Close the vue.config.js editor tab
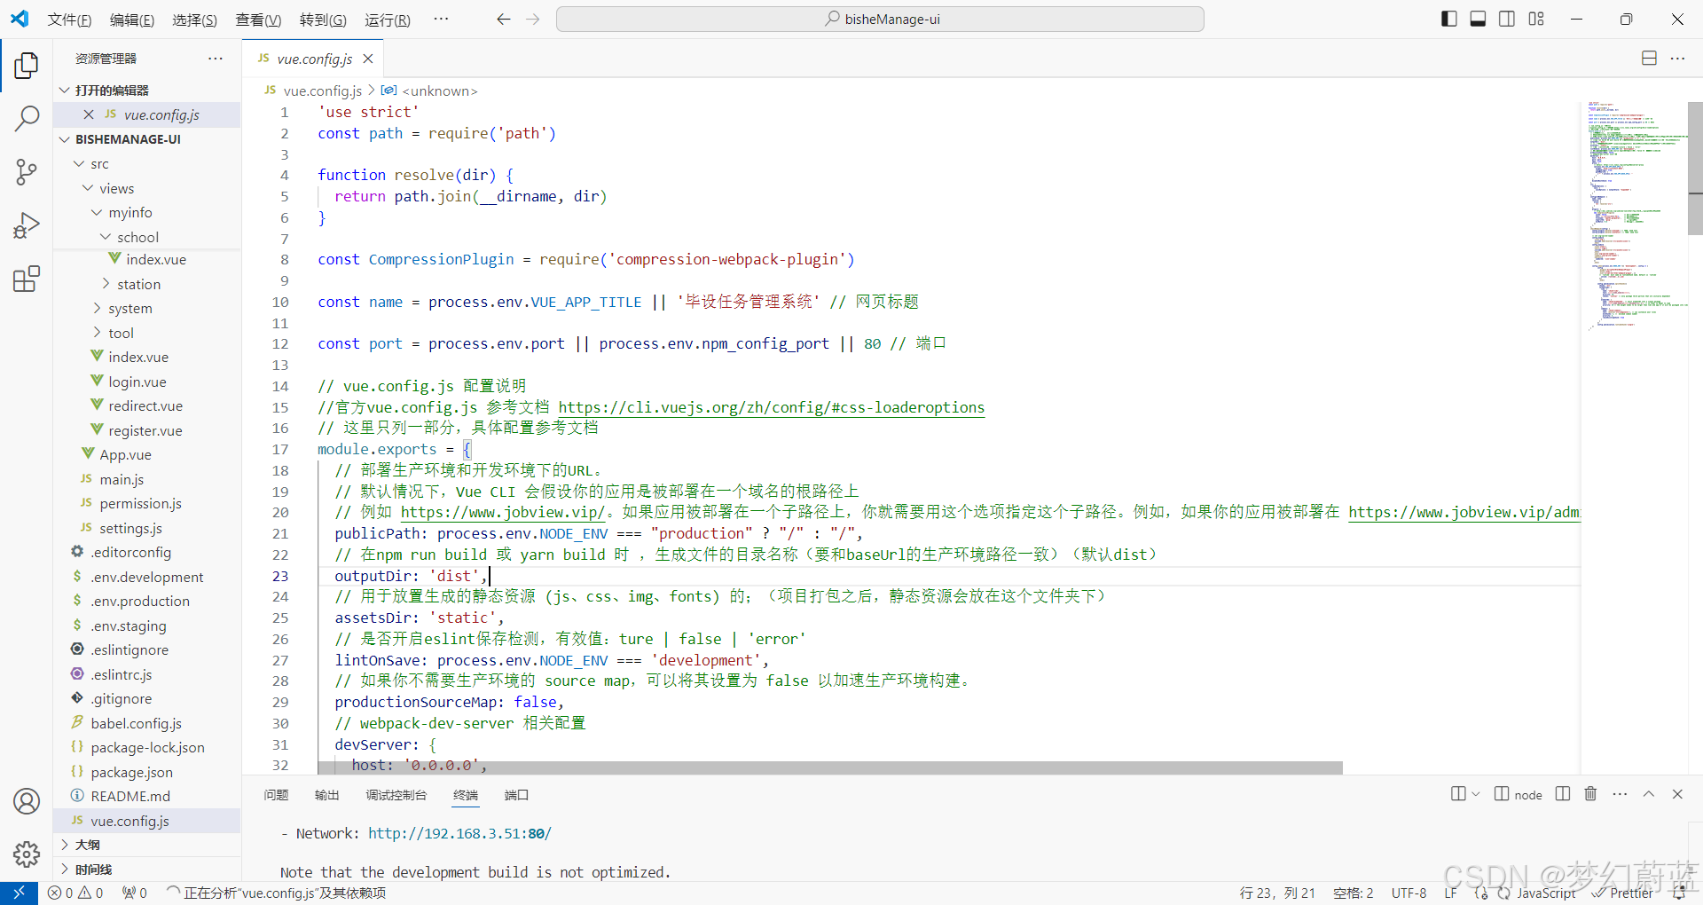 point(368,59)
